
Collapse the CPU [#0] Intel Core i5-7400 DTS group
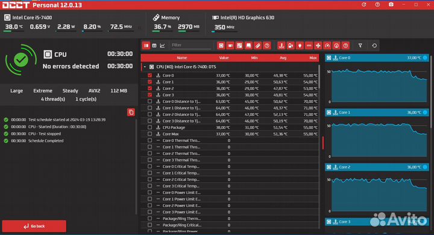145,67
